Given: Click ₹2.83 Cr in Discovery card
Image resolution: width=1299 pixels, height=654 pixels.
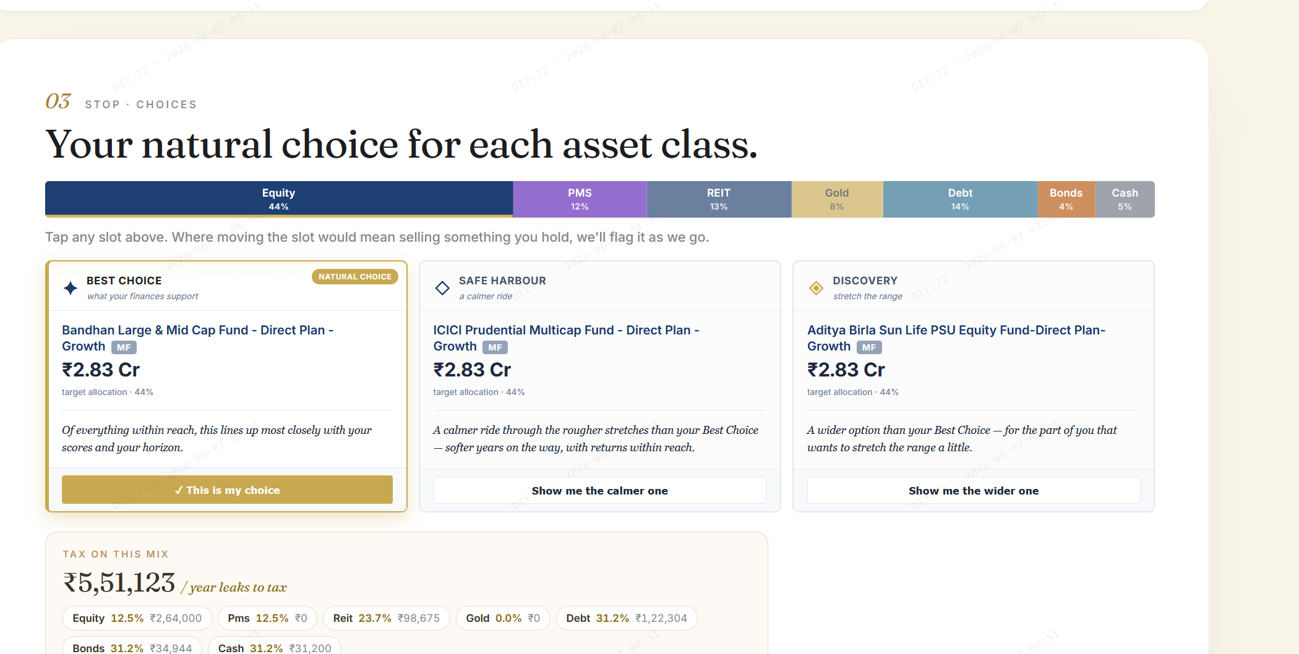Looking at the screenshot, I should (846, 370).
